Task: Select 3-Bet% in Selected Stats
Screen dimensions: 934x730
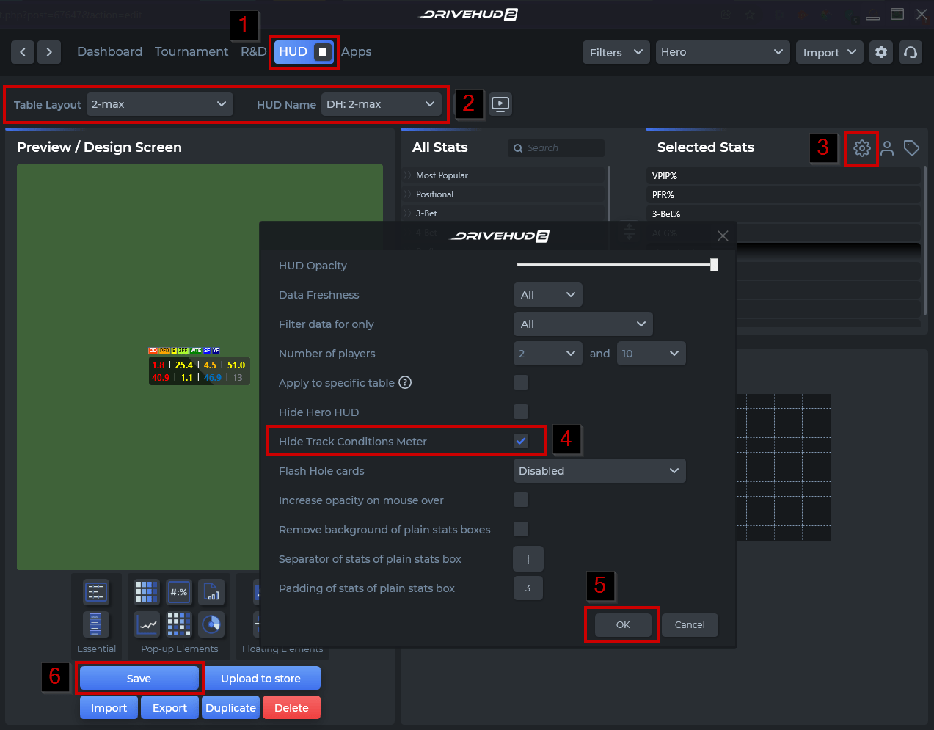Action: [784, 213]
